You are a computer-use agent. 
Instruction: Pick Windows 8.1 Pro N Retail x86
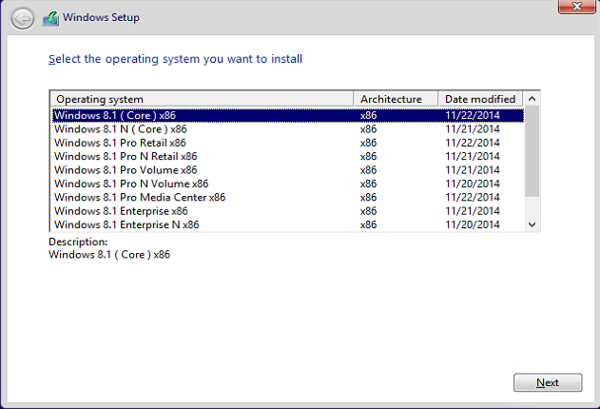[x=288, y=157]
